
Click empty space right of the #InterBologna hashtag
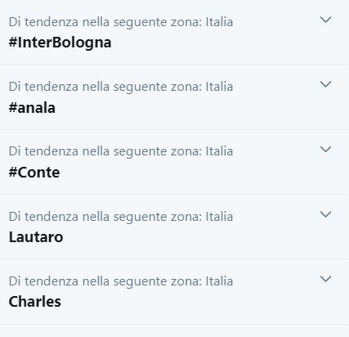coord(229,43)
